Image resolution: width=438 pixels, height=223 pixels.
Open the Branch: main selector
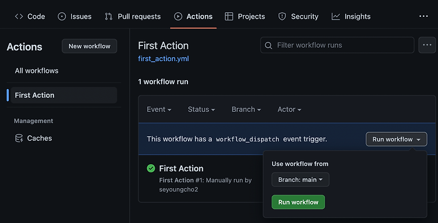tap(300, 179)
